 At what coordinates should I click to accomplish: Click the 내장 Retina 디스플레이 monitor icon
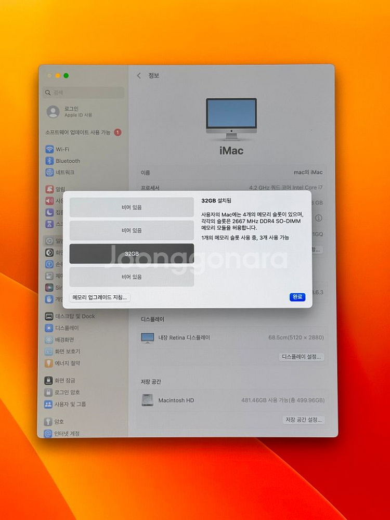point(147,337)
